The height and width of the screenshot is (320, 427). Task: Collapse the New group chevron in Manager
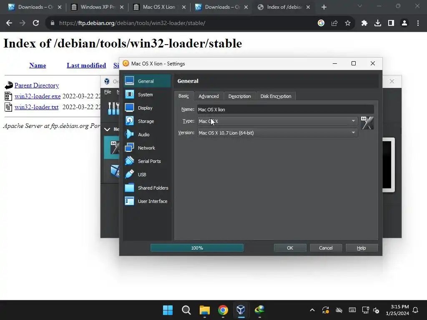pos(107,129)
